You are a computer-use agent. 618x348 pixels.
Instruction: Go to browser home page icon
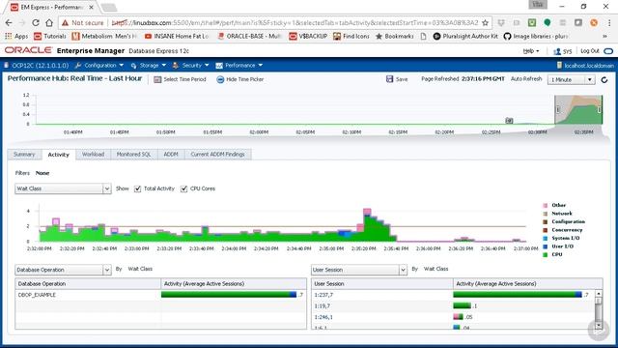pyautogui.click(x=49, y=23)
